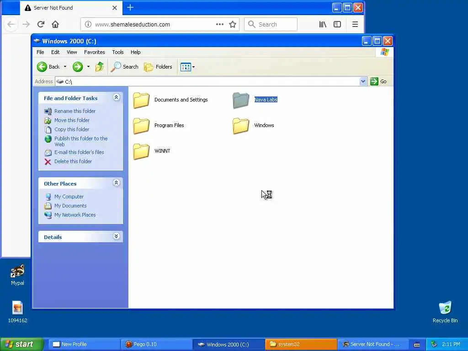
Task: Click the WINNT folder name
Action: pyautogui.click(x=162, y=151)
